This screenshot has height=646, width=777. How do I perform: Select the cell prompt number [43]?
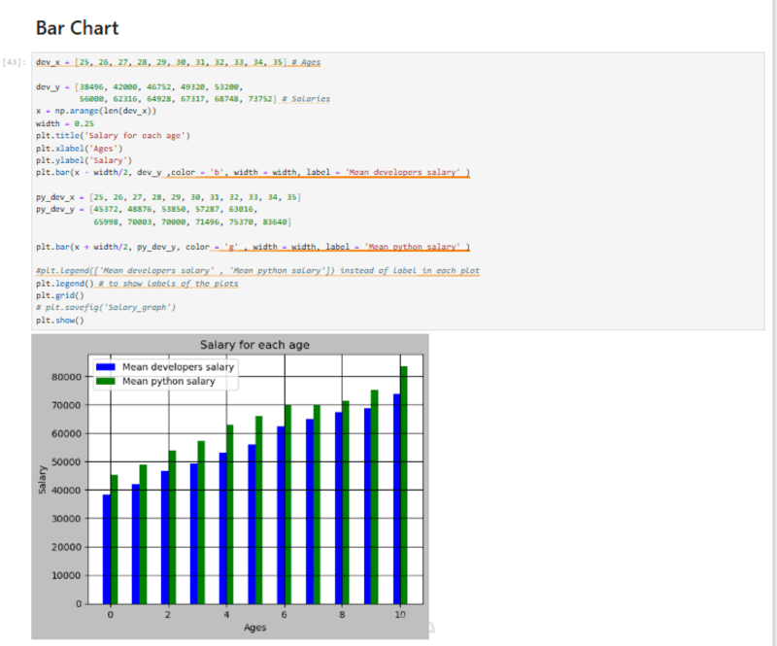click(14, 62)
